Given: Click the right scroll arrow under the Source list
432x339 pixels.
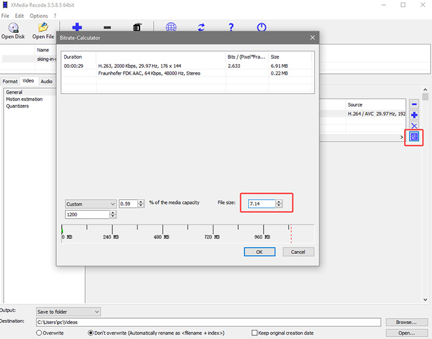Looking at the screenshot, I should 401,137.
